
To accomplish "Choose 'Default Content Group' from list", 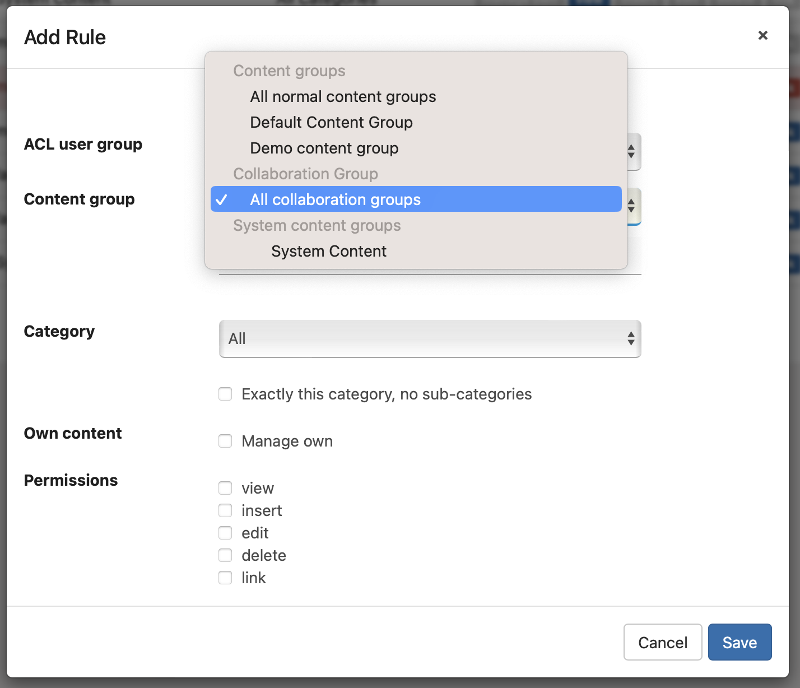I will click(331, 123).
